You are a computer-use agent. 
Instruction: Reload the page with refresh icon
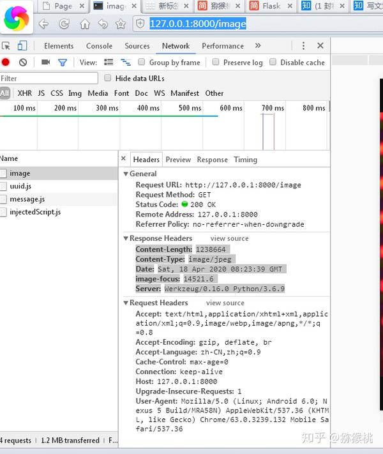coord(64,24)
